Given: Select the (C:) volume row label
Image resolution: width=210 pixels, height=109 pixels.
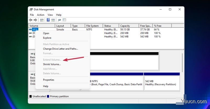Looking at the screenshot, I should point(35,29).
